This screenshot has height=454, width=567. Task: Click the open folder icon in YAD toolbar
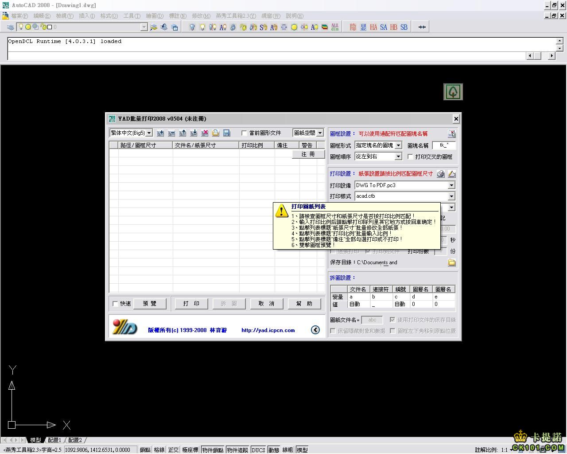click(x=216, y=133)
